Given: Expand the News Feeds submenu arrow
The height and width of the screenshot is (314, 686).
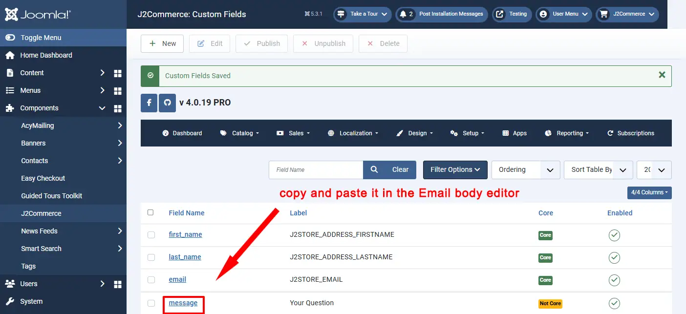Looking at the screenshot, I should pyautogui.click(x=120, y=231).
